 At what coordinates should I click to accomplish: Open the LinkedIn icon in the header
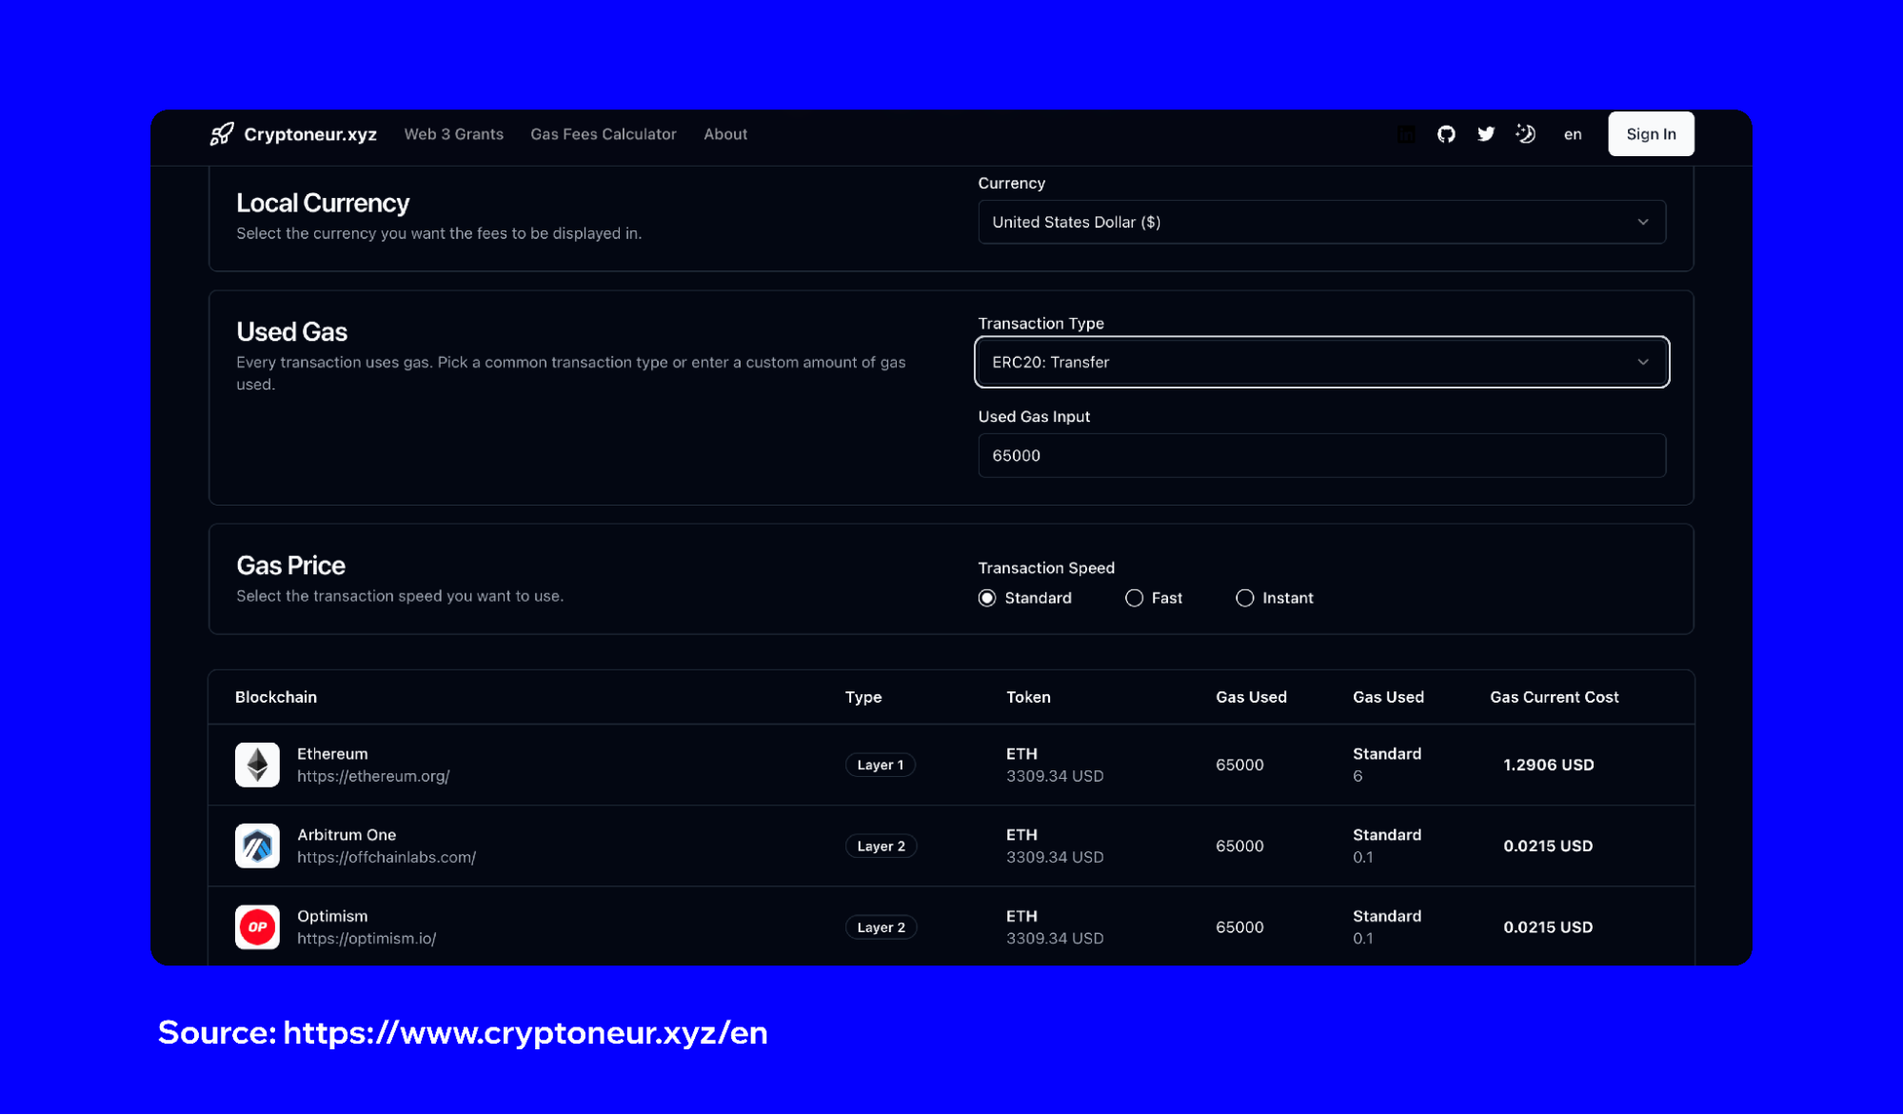click(1406, 133)
